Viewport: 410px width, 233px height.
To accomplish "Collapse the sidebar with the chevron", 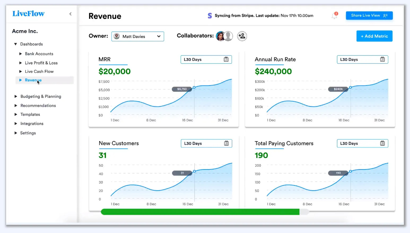I will pyautogui.click(x=70, y=14).
